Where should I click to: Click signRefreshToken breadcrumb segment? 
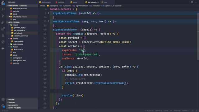(82, 6)
